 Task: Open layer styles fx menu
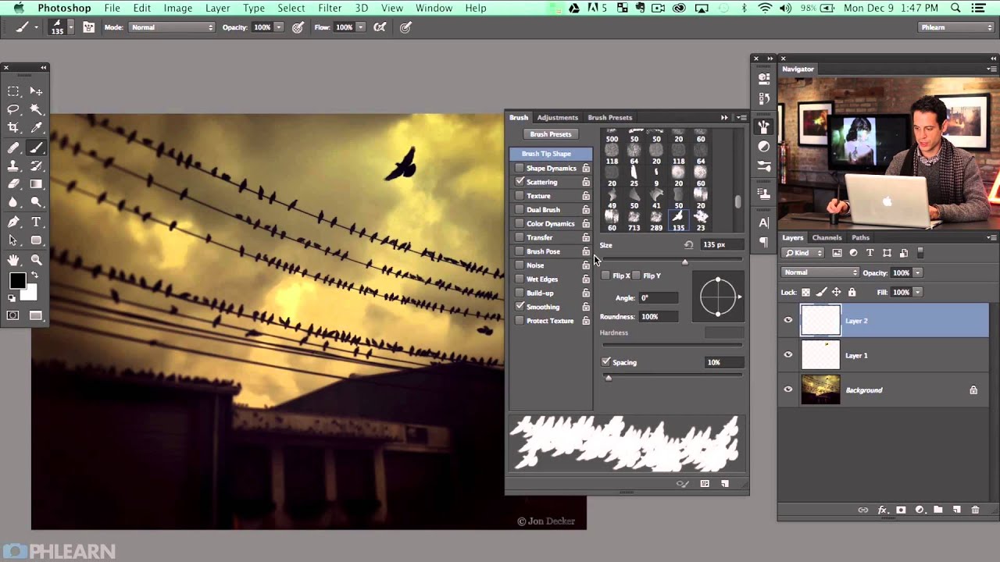tap(883, 510)
